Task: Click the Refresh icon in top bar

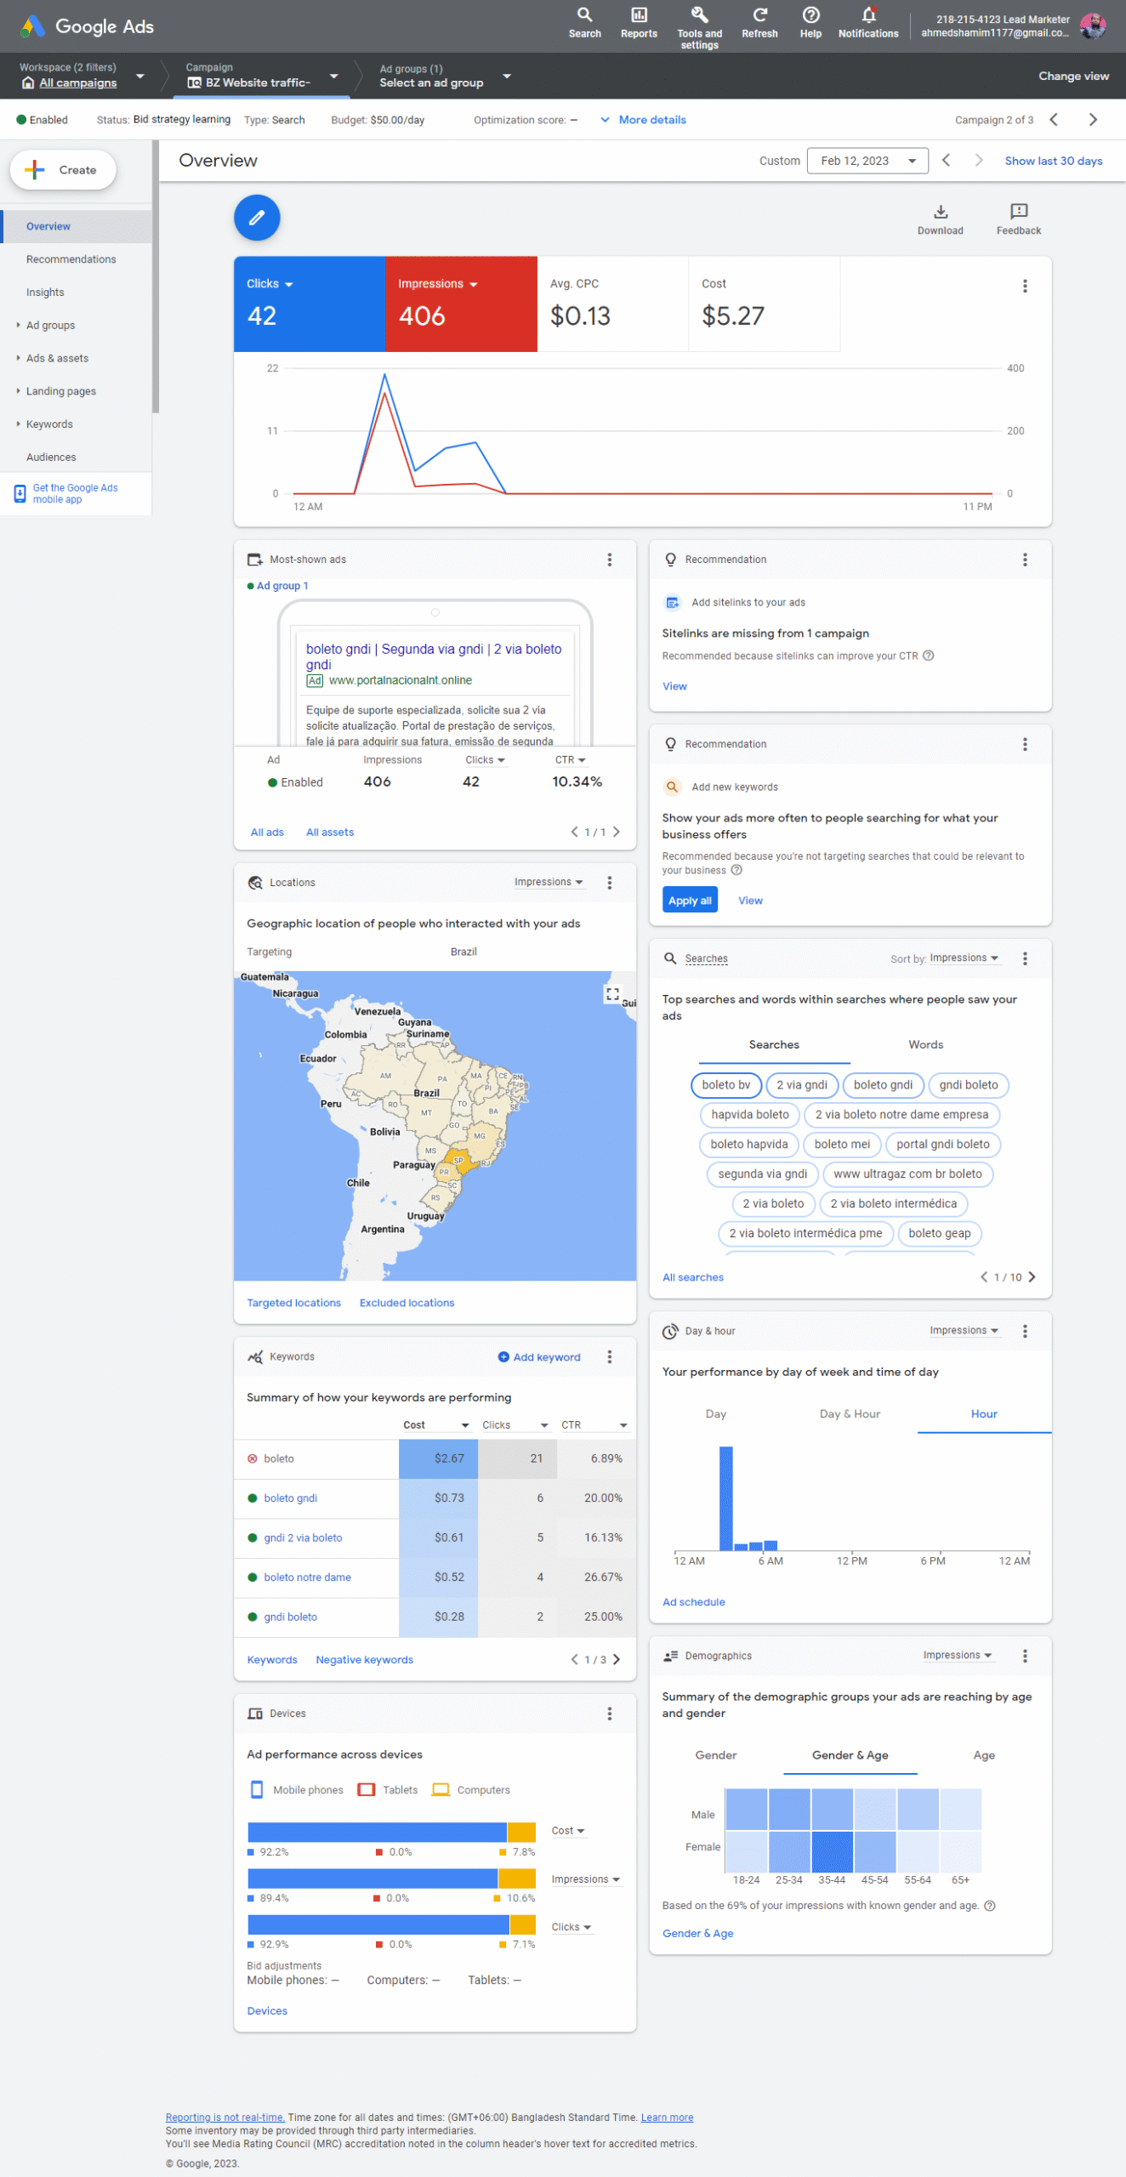Action: point(759,15)
